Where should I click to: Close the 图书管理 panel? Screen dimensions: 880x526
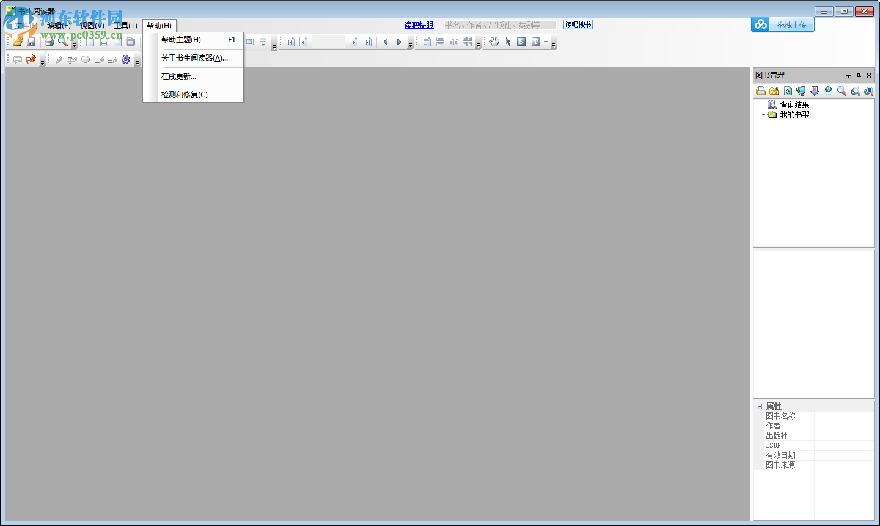click(x=869, y=75)
